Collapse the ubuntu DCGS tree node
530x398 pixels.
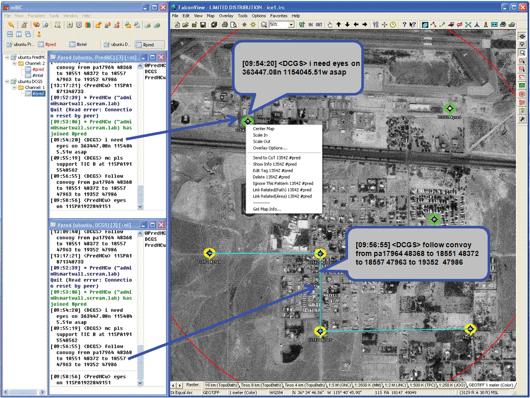tap(7, 81)
